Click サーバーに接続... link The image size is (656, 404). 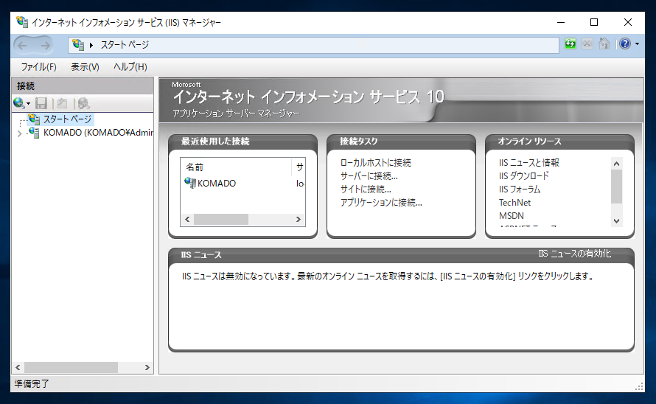(x=369, y=176)
